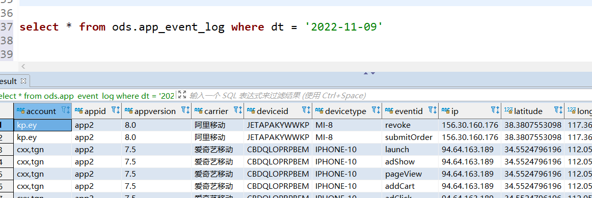The width and height of the screenshot is (592, 198).
Task: Click 'ods.app_event_log' table name in editor
Action: click(168, 27)
